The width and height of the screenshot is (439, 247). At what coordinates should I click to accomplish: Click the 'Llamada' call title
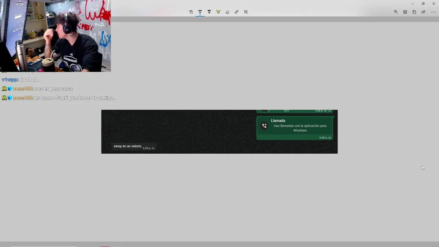point(278,121)
